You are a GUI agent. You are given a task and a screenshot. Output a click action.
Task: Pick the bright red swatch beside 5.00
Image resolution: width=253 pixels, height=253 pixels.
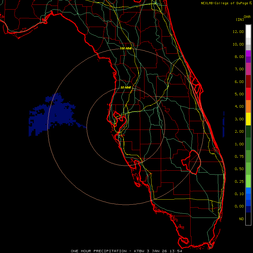(248, 94)
